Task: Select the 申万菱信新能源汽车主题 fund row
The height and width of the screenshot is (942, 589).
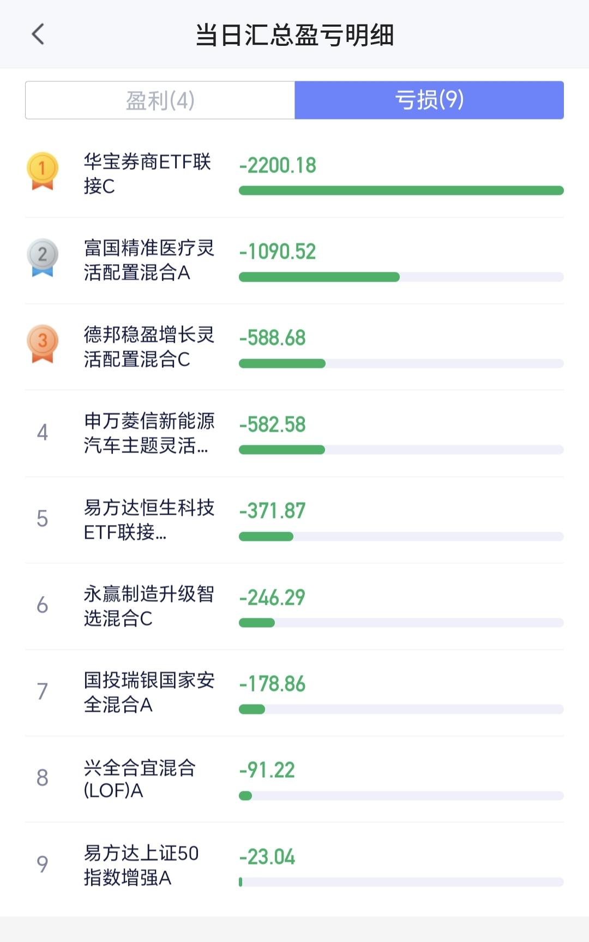Action: click(x=294, y=433)
